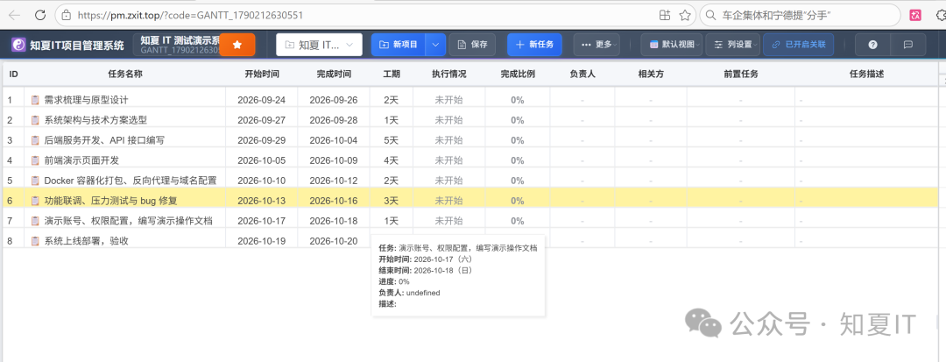This screenshot has width=946, height=362.
Task: Click the search magnifier icon
Action: (x=711, y=15)
